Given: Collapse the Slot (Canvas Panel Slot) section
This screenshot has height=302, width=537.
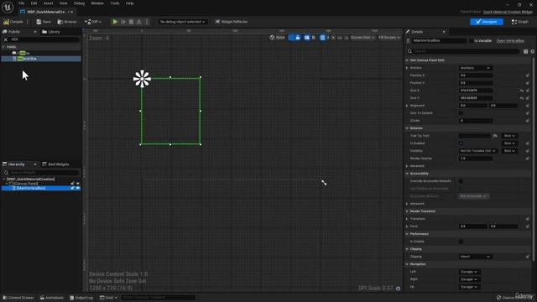Looking at the screenshot, I should [x=407, y=60].
